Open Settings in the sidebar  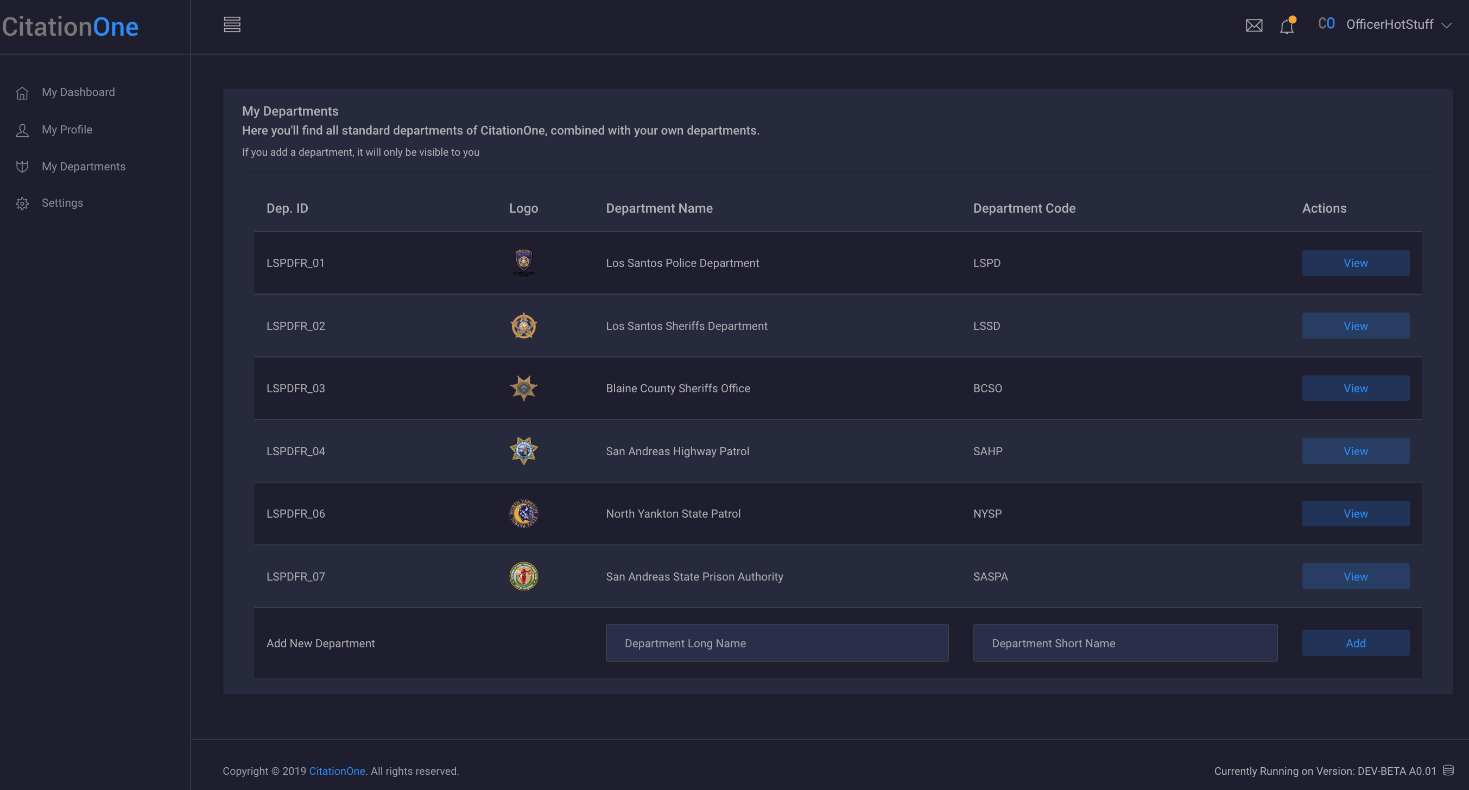point(62,203)
